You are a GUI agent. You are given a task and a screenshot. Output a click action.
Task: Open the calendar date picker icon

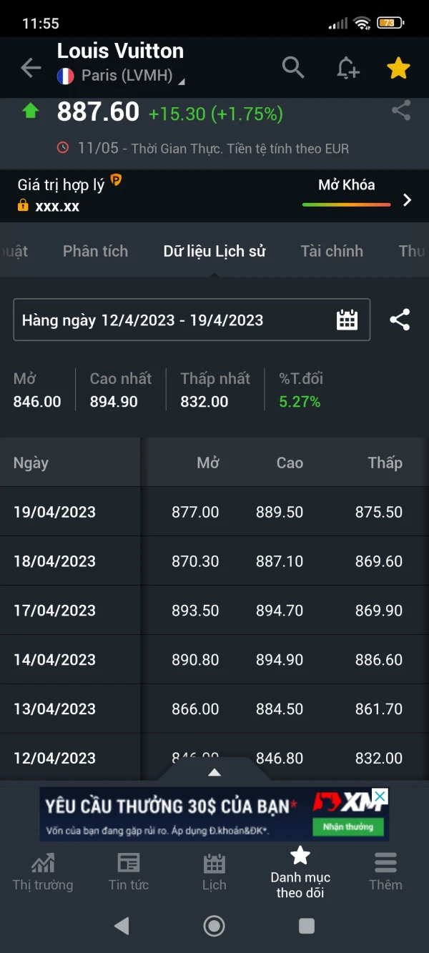[x=347, y=320]
